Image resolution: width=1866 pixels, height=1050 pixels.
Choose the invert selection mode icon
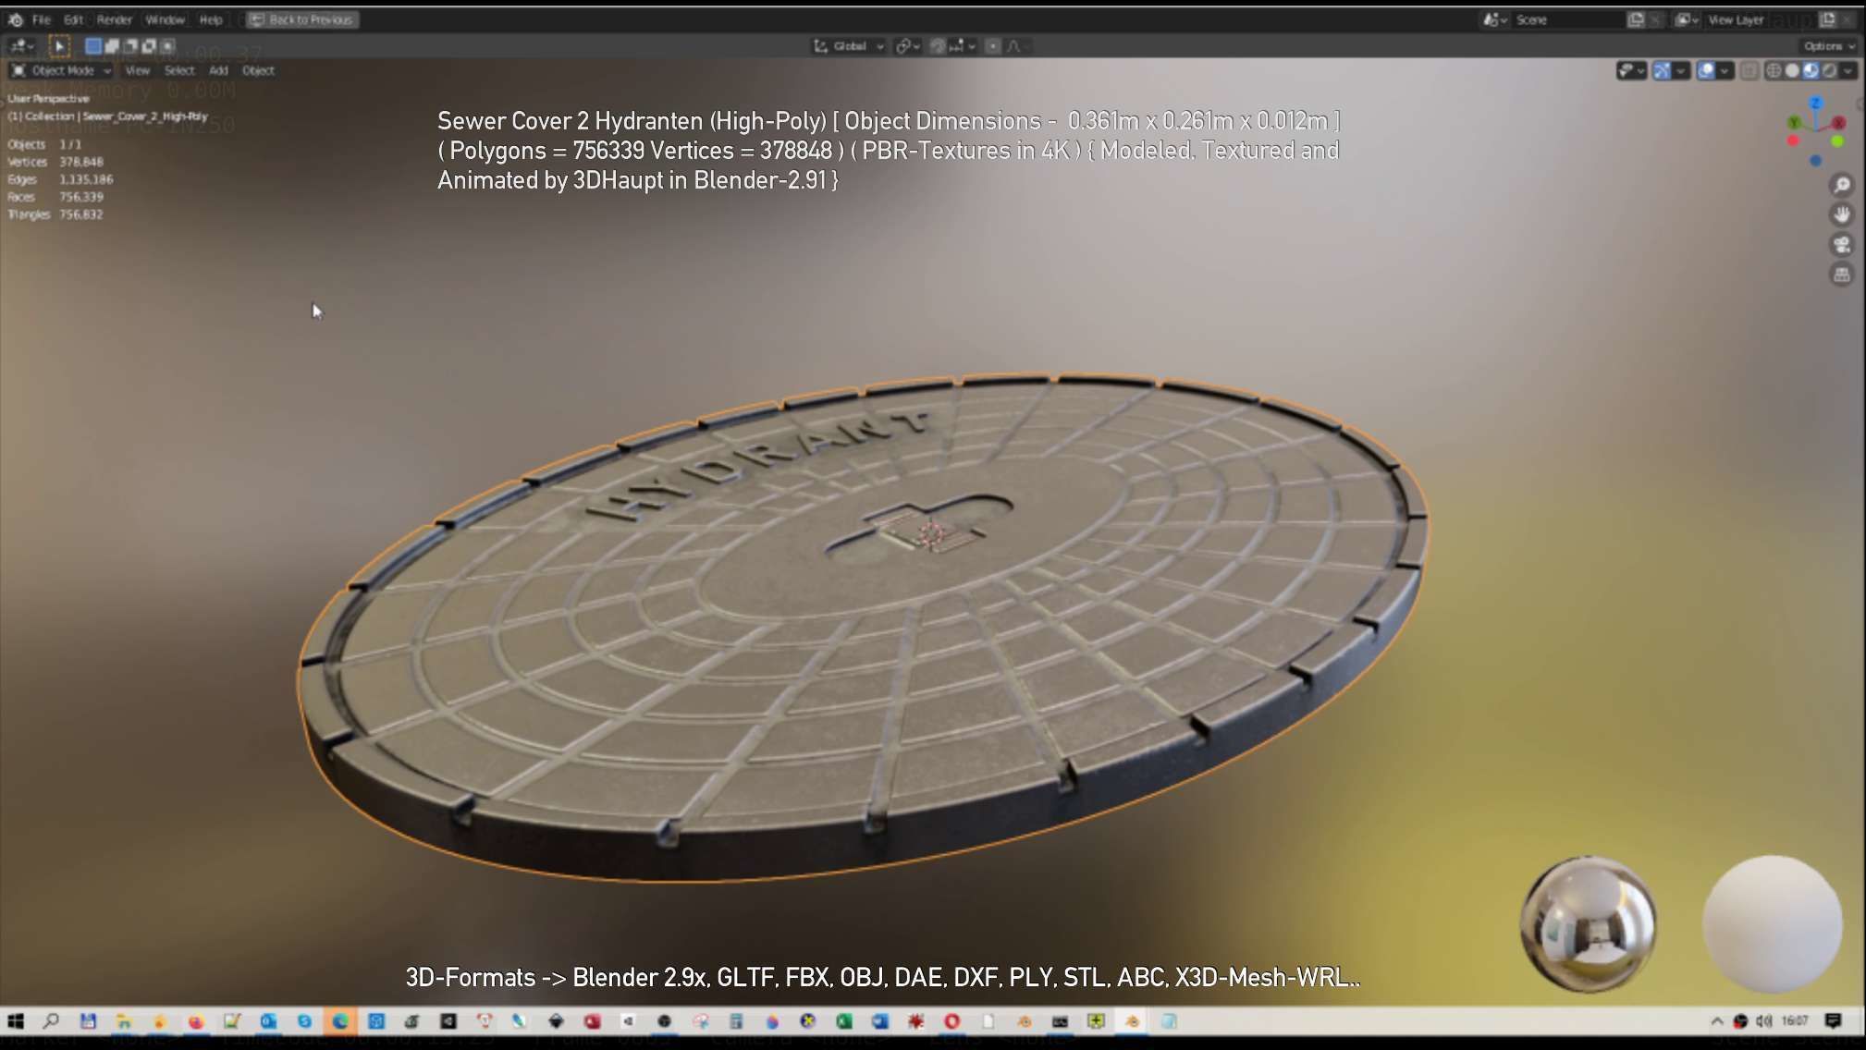tap(149, 45)
